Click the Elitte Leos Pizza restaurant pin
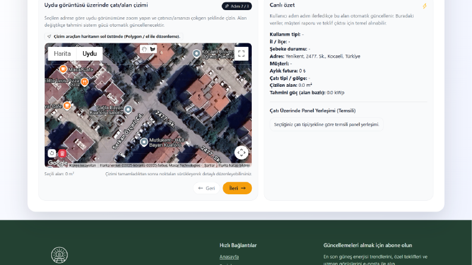 (85, 82)
